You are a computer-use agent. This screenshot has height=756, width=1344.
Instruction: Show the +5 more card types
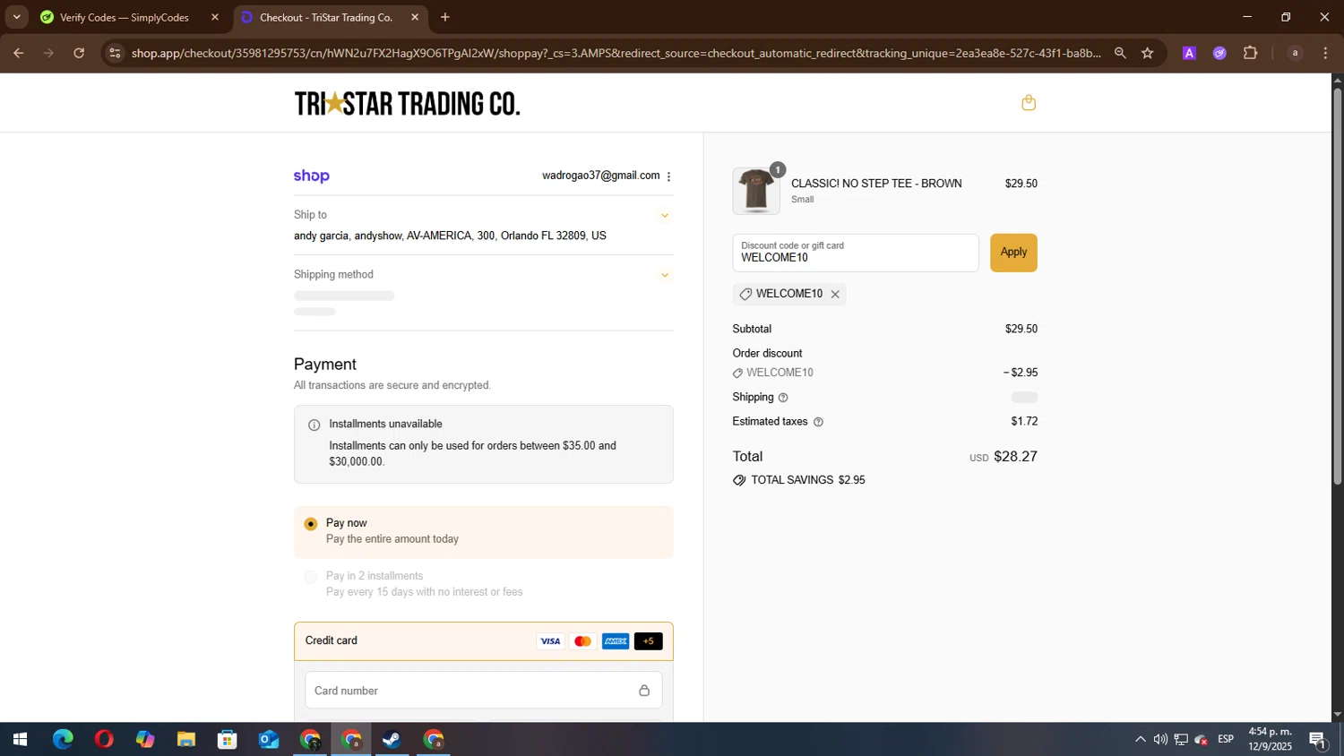[x=648, y=641]
